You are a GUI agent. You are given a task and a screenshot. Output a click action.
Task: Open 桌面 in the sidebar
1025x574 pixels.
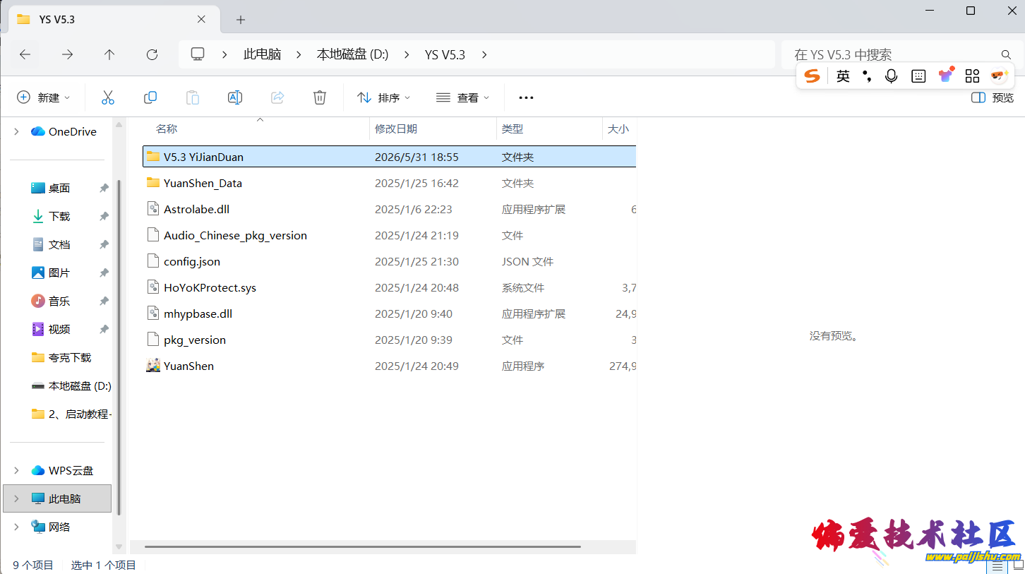point(59,188)
